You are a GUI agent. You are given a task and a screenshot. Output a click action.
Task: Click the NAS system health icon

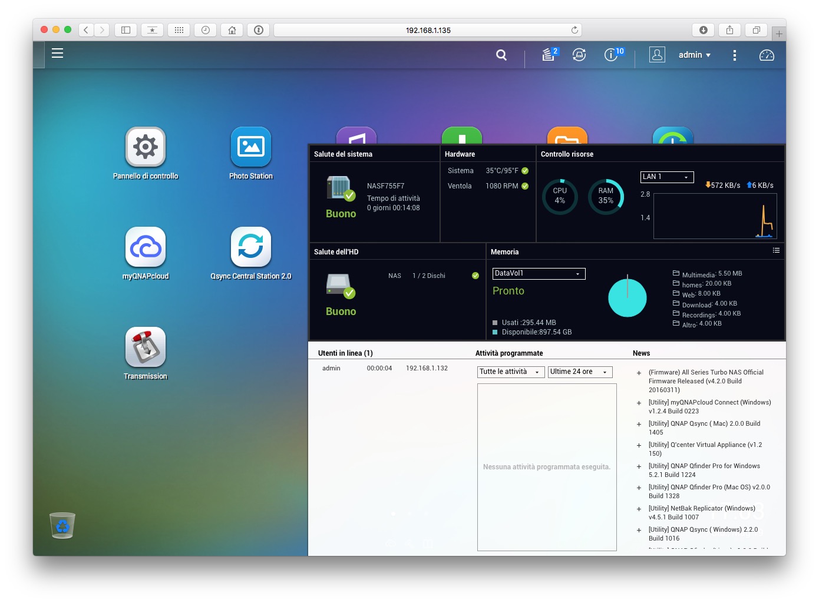(341, 188)
